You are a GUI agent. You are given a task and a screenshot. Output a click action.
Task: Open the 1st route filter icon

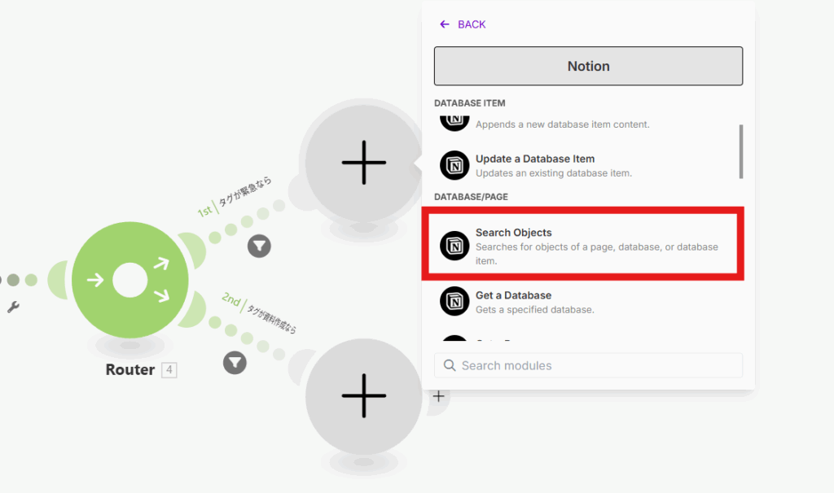[x=259, y=245]
